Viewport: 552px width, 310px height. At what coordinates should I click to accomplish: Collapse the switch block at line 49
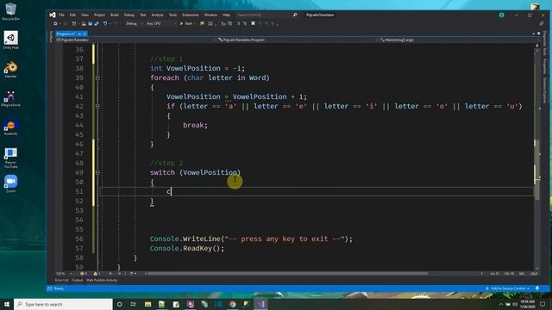click(97, 172)
